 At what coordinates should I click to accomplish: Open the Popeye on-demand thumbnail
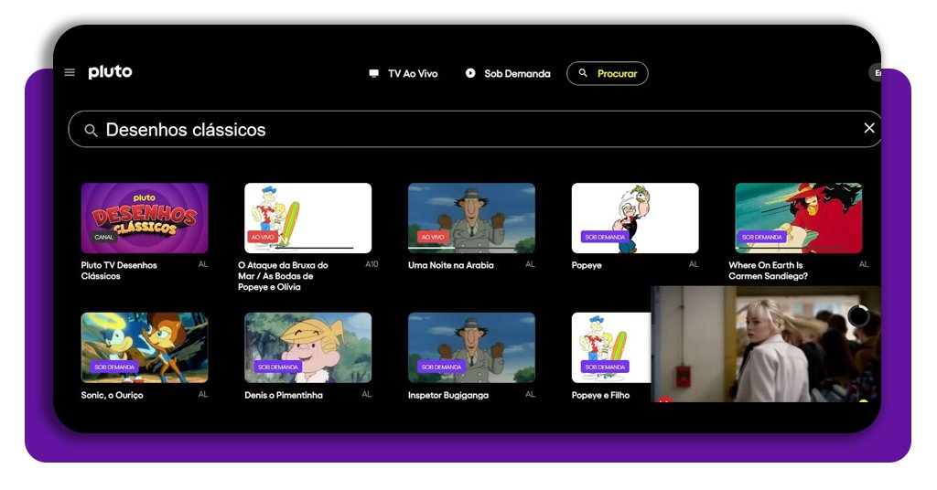pos(635,218)
